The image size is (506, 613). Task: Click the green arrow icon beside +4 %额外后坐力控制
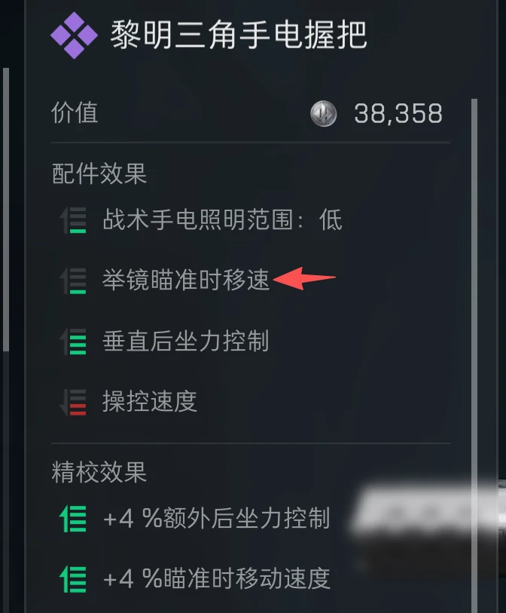click(x=73, y=519)
